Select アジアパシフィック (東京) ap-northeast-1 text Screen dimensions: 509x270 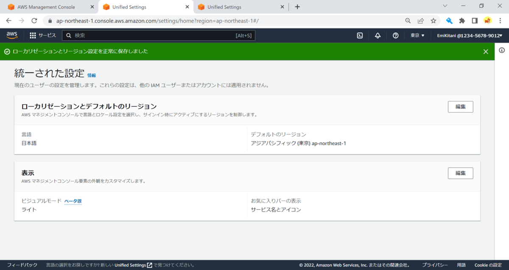pos(298,143)
